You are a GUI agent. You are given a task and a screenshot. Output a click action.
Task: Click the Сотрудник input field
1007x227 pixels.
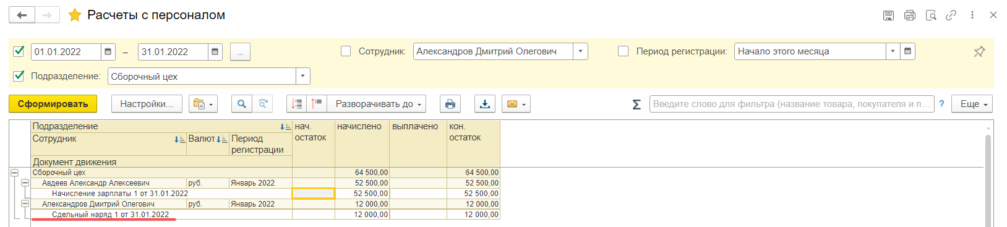coord(493,51)
